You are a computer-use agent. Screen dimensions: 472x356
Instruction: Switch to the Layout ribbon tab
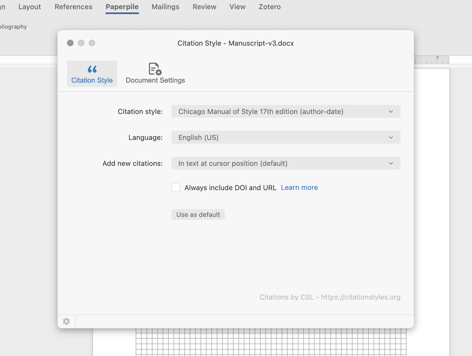coord(29,7)
